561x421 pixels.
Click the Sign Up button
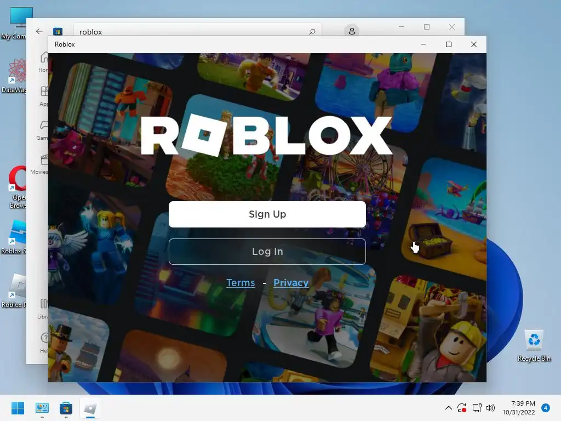tap(267, 214)
